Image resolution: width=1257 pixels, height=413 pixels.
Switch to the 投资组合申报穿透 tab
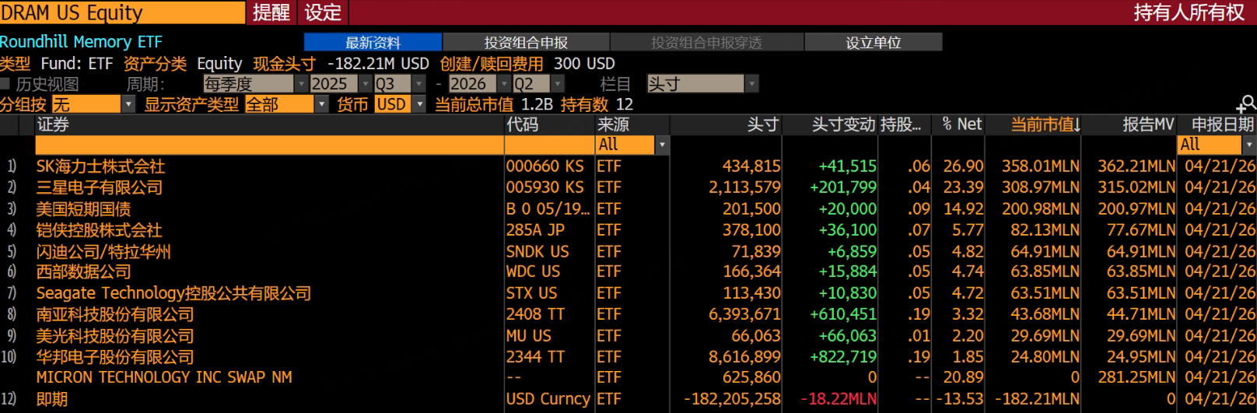tap(706, 42)
